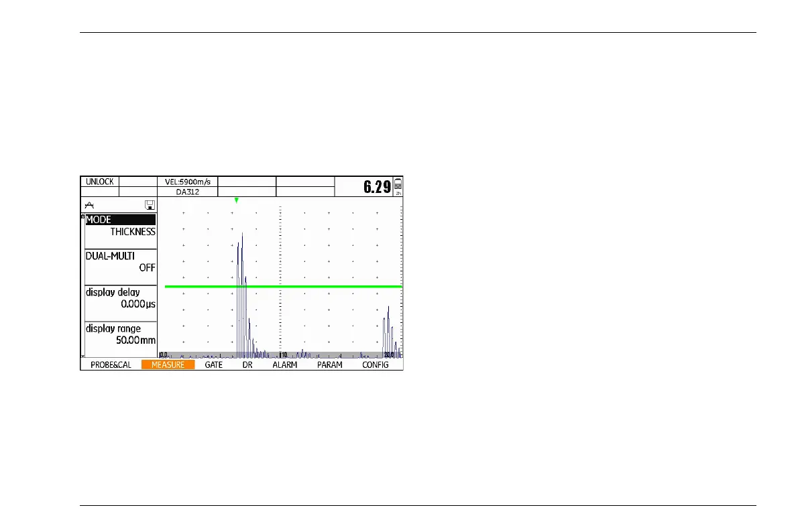Switch to the MEASURE tab
Screen dimensions: 798x532
168,364
